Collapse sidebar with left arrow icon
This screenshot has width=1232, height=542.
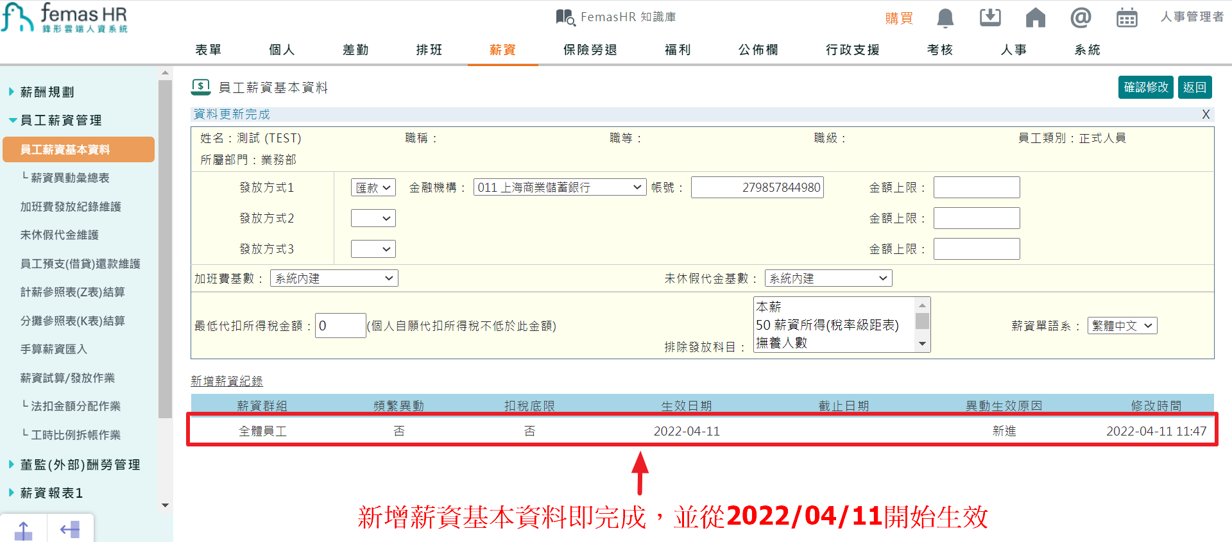[x=70, y=530]
